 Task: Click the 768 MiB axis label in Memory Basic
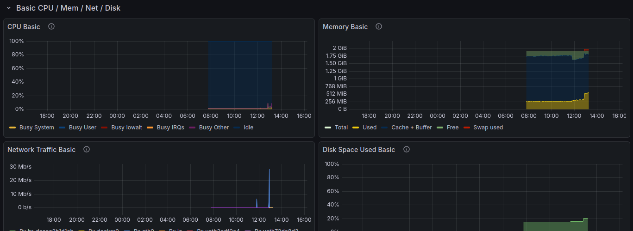pos(337,86)
